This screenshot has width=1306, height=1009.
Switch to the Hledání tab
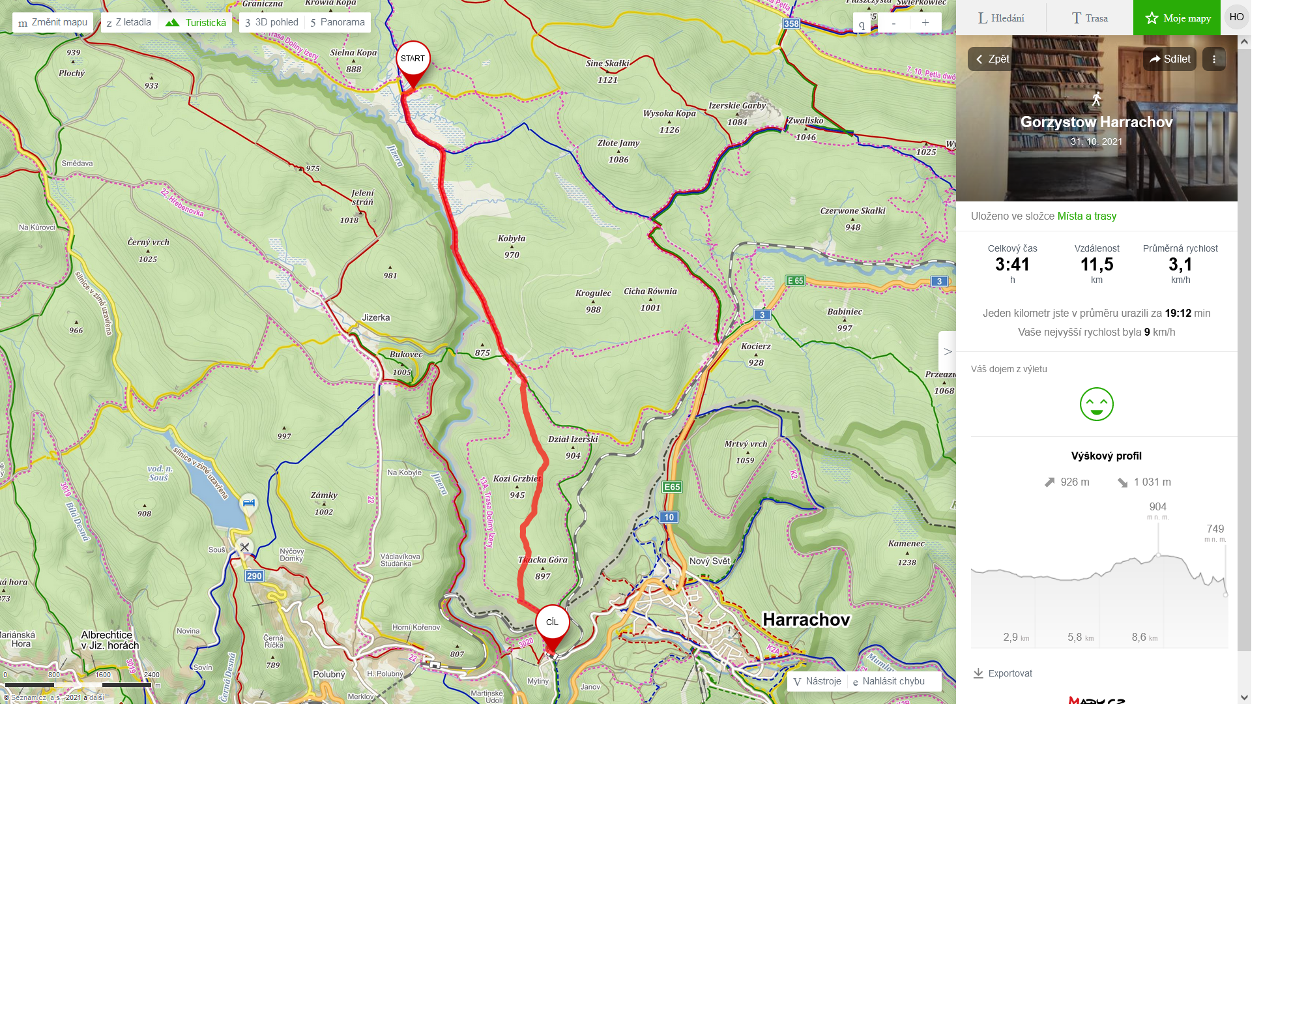pos(1001,18)
